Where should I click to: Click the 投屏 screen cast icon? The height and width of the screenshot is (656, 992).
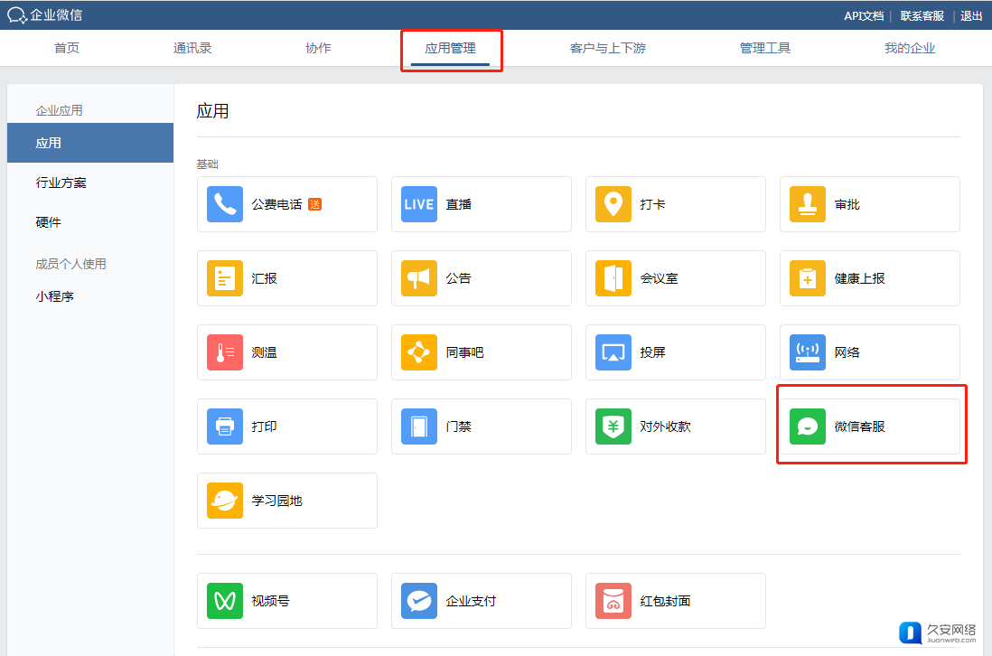(613, 352)
